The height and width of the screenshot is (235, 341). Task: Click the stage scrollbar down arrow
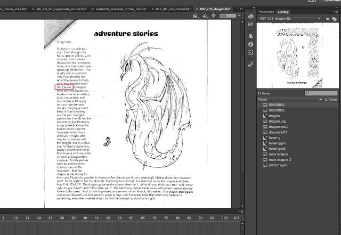click(242, 206)
